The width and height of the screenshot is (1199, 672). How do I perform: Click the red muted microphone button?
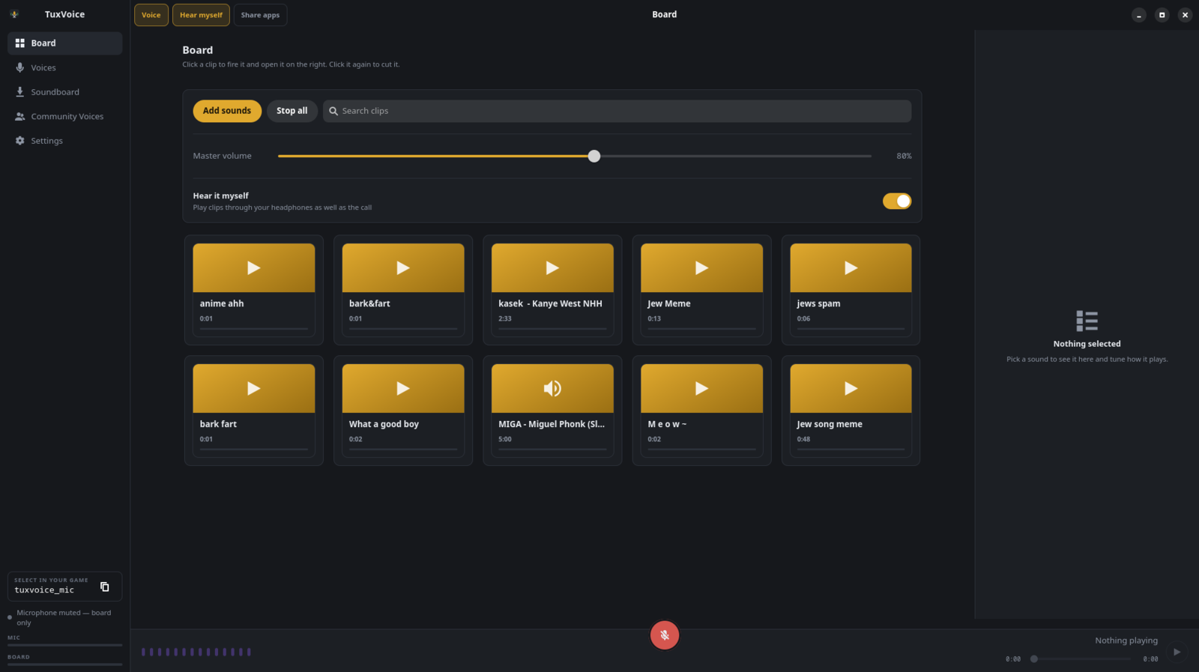665,635
